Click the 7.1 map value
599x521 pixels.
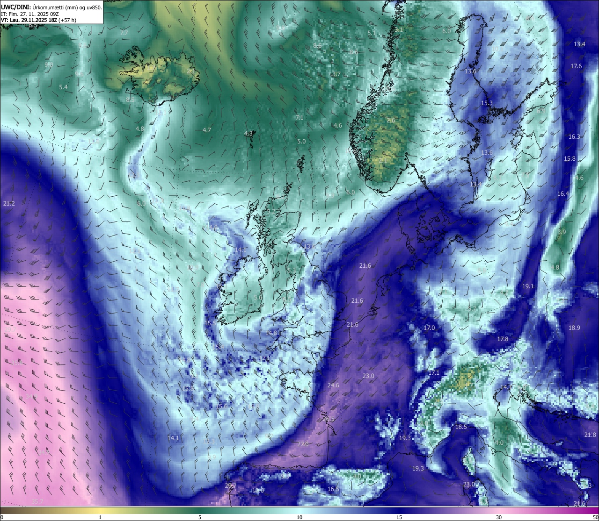pyautogui.click(x=299, y=118)
